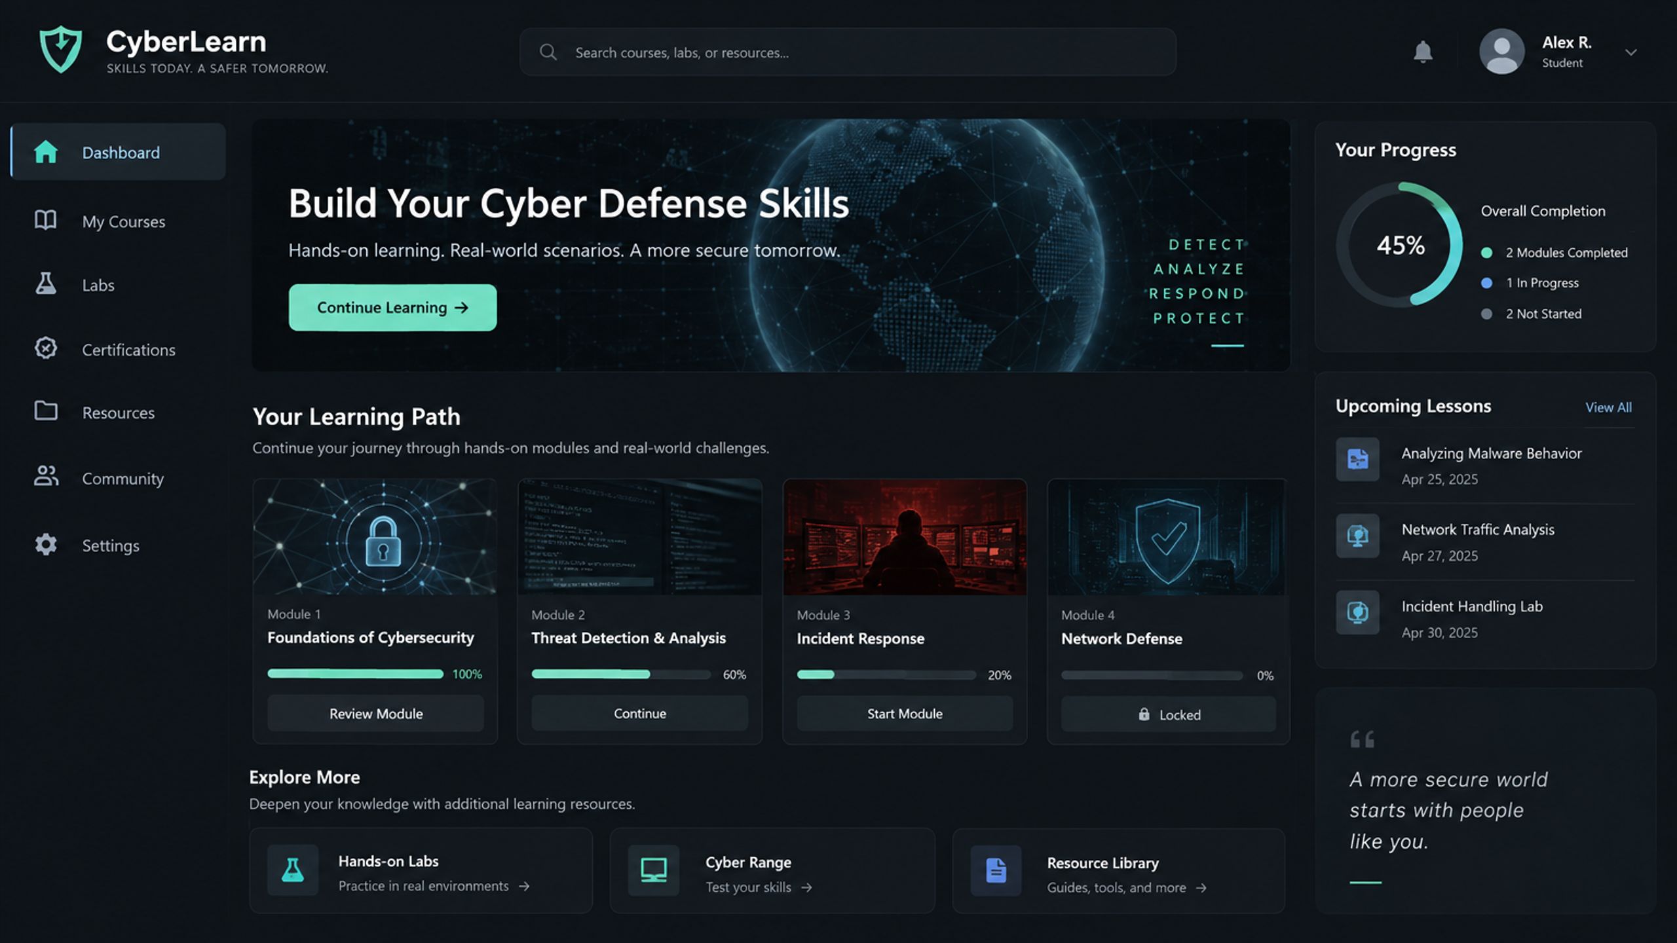Click the Community people icon
Screen dimensions: 1677x943
click(x=46, y=477)
